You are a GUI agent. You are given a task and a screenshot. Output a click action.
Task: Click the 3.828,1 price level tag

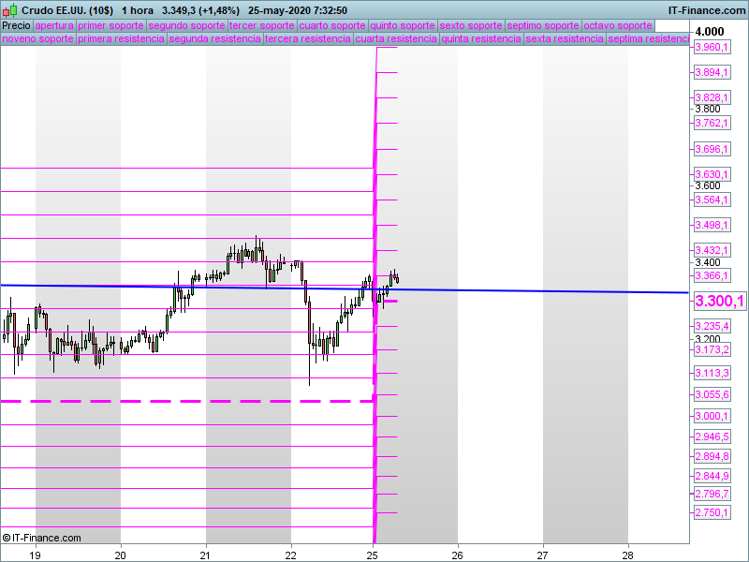(x=712, y=97)
